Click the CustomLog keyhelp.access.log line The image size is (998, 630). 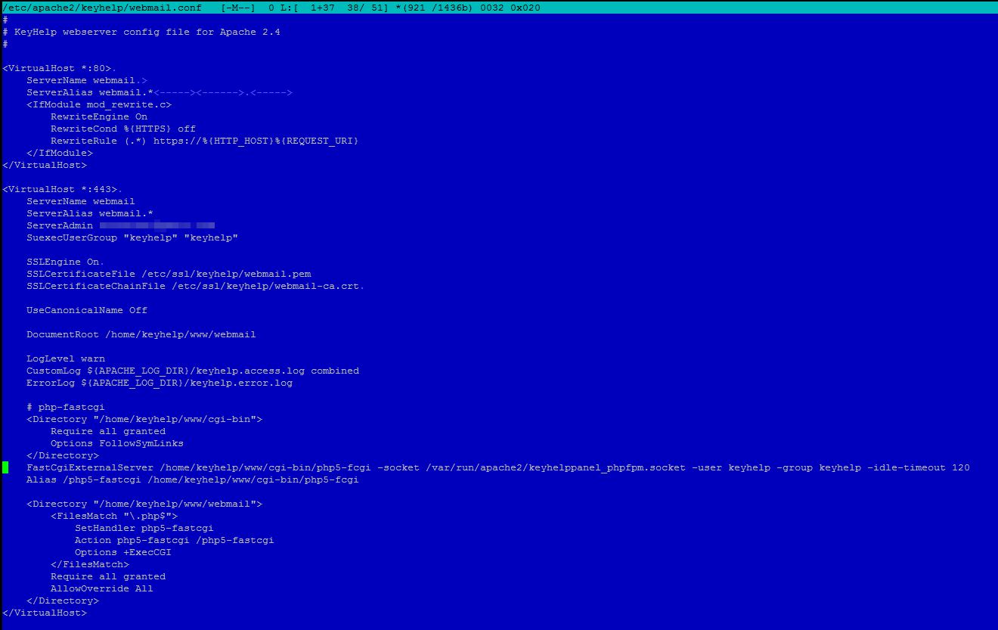click(192, 371)
